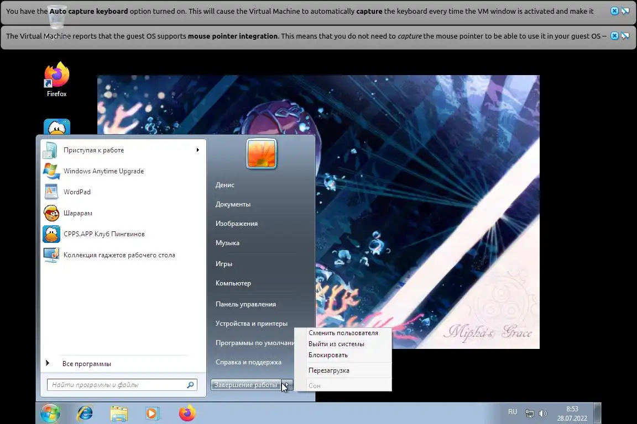
Task: Dismiss the mouse pointer integration notice
Action: click(x=614, y=36)
